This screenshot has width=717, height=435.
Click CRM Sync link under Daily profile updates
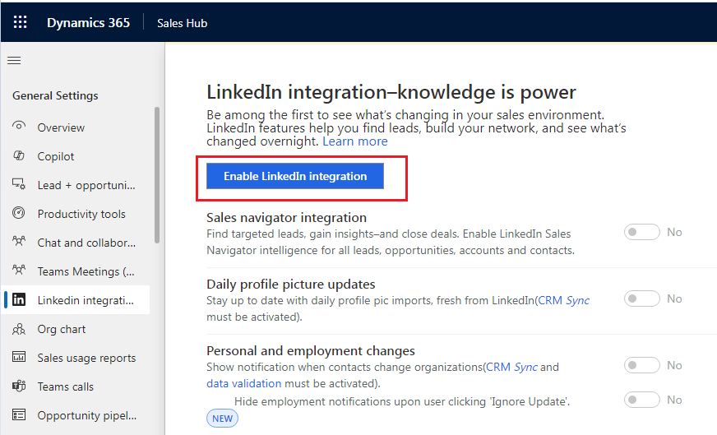coord(563,300)
